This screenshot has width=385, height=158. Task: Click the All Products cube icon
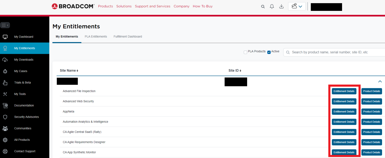click(x=5, y=140)
